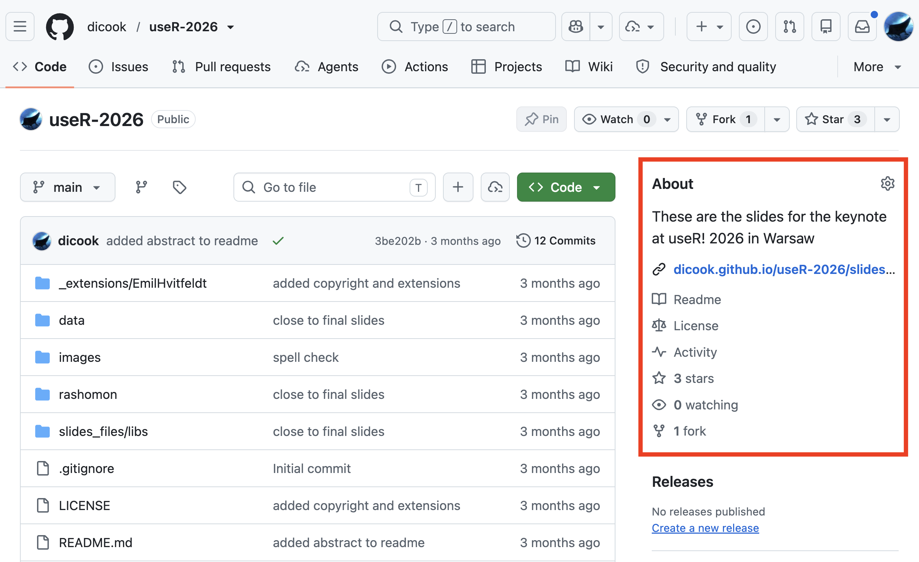Open the hamburger navigation menu
The width and height of the screenshot is (919, 562).
tap(20, 27)
